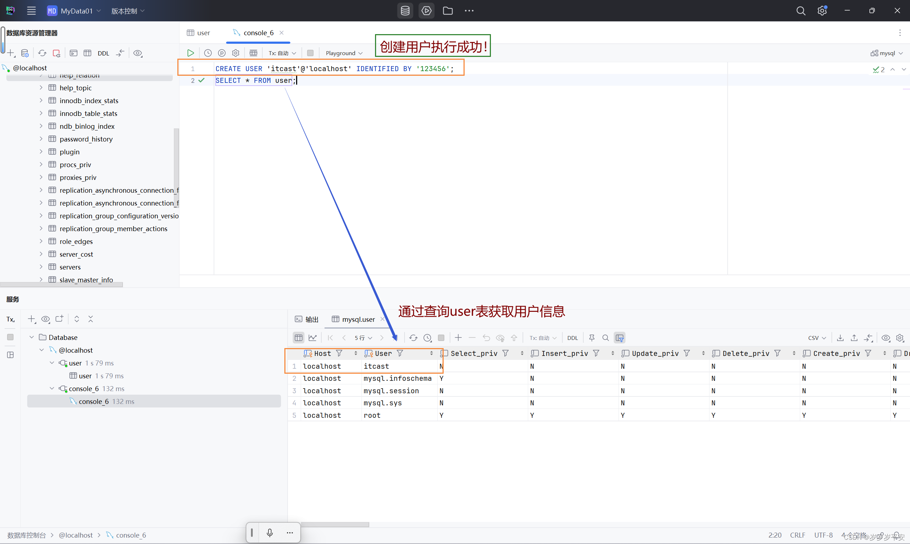Open the CSV export format dropdown

[817, 338]
